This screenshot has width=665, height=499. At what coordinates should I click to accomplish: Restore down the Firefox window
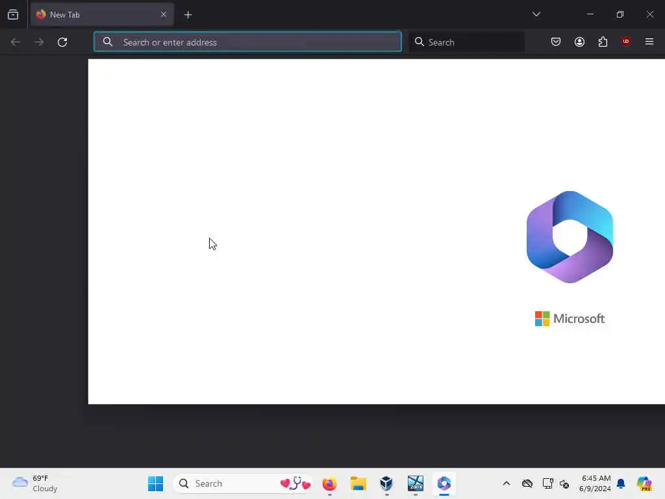620,14
